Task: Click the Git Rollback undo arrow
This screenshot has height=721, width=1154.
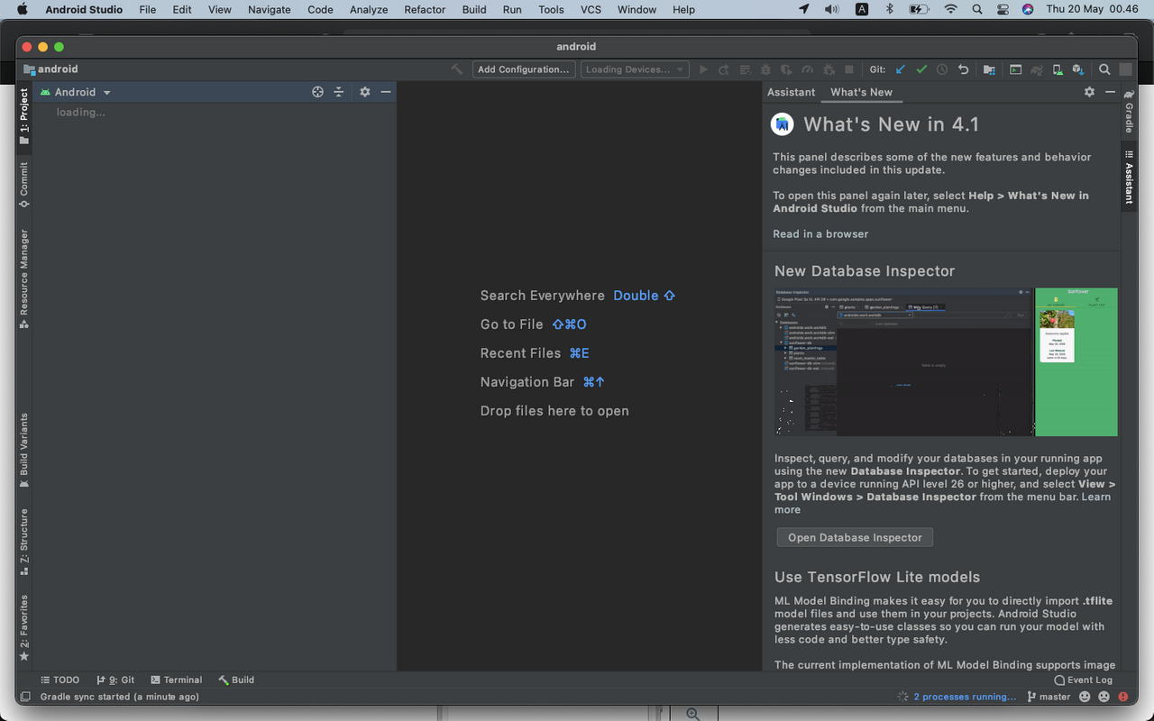Action: (963, 69)
